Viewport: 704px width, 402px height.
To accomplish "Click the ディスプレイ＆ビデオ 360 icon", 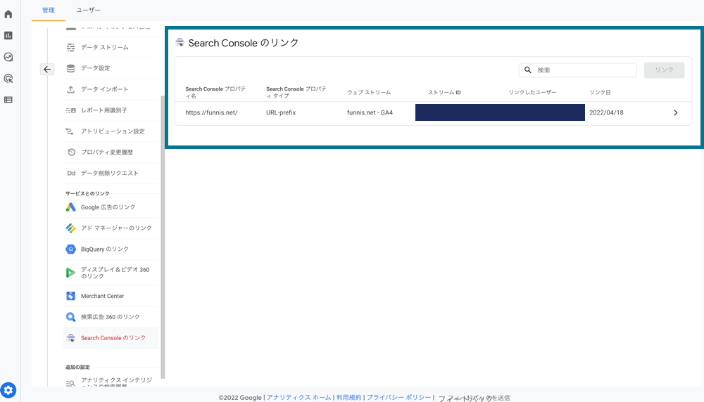I will point(70,273).
